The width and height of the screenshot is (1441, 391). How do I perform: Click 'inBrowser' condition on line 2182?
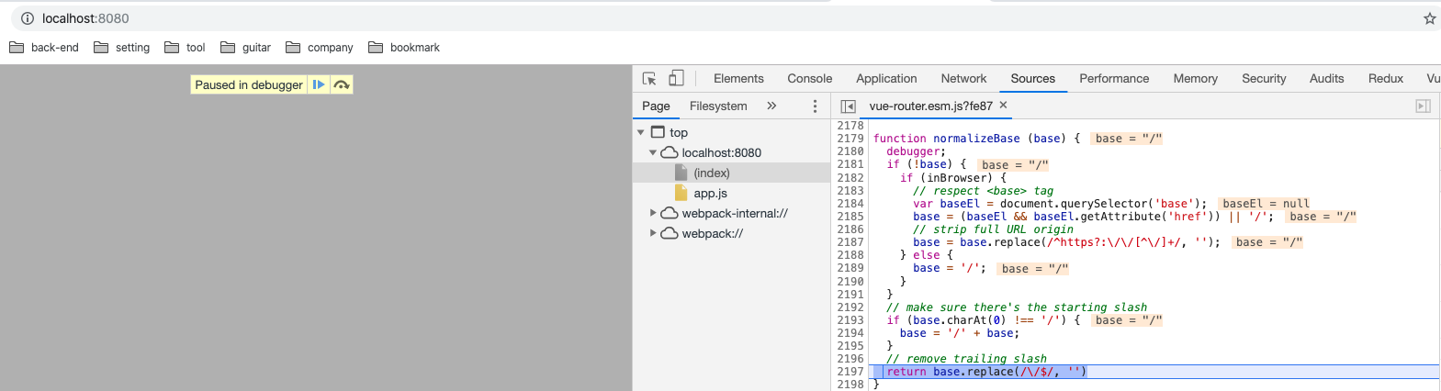click(x=963, y=178)
